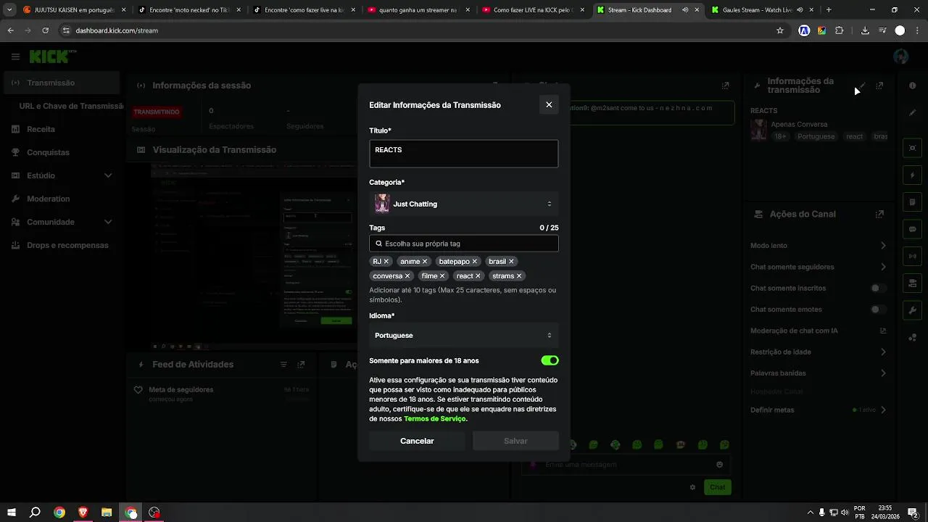Viewport: 928px width, 522px height.
Task: Click the Título field containing REACTS
Action: tap(464, 154)
